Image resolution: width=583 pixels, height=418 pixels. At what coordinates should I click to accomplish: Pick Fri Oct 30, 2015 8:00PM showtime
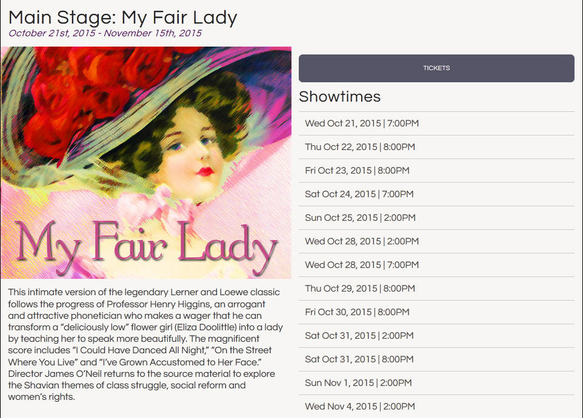click(x=357, y=312)
